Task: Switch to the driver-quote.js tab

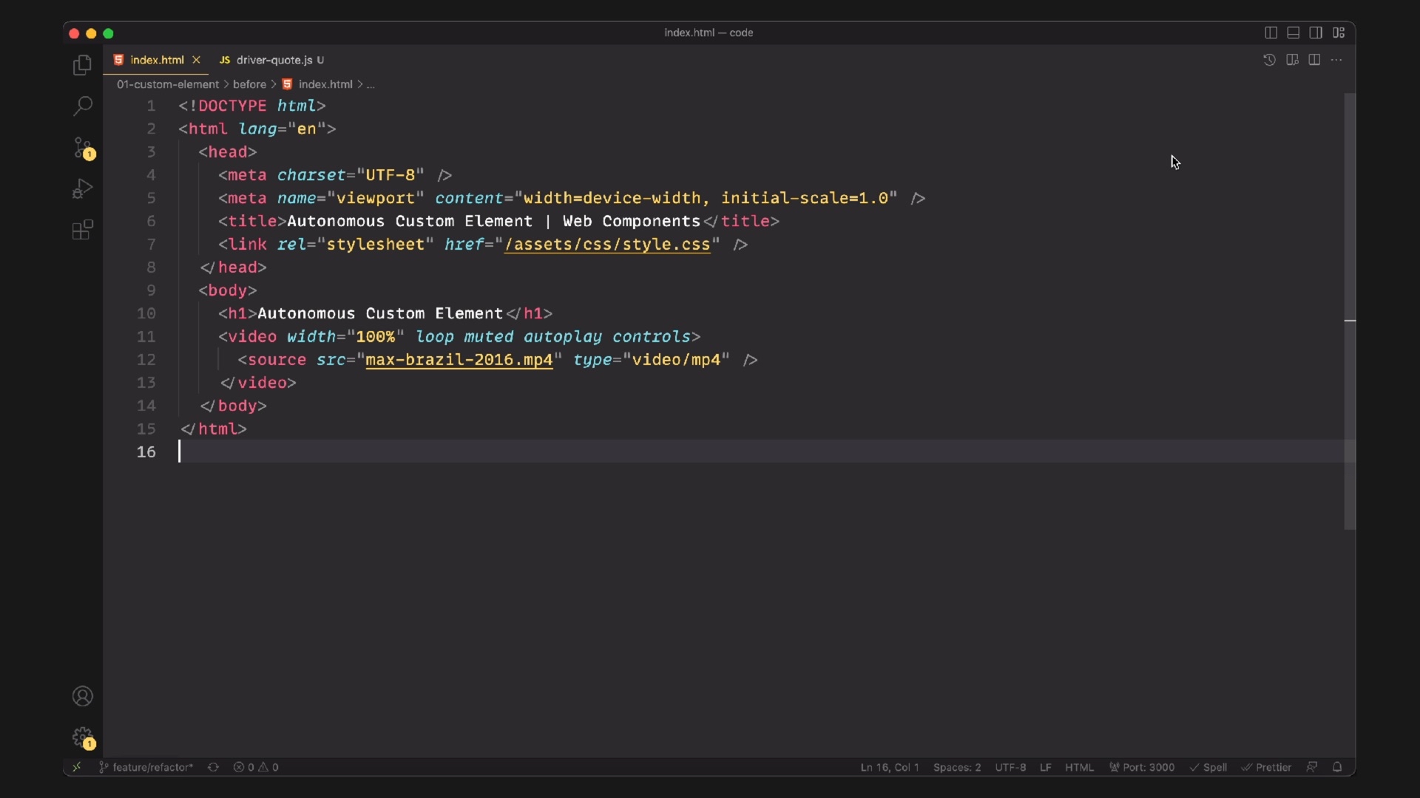Action: click(x=274, y=60)
